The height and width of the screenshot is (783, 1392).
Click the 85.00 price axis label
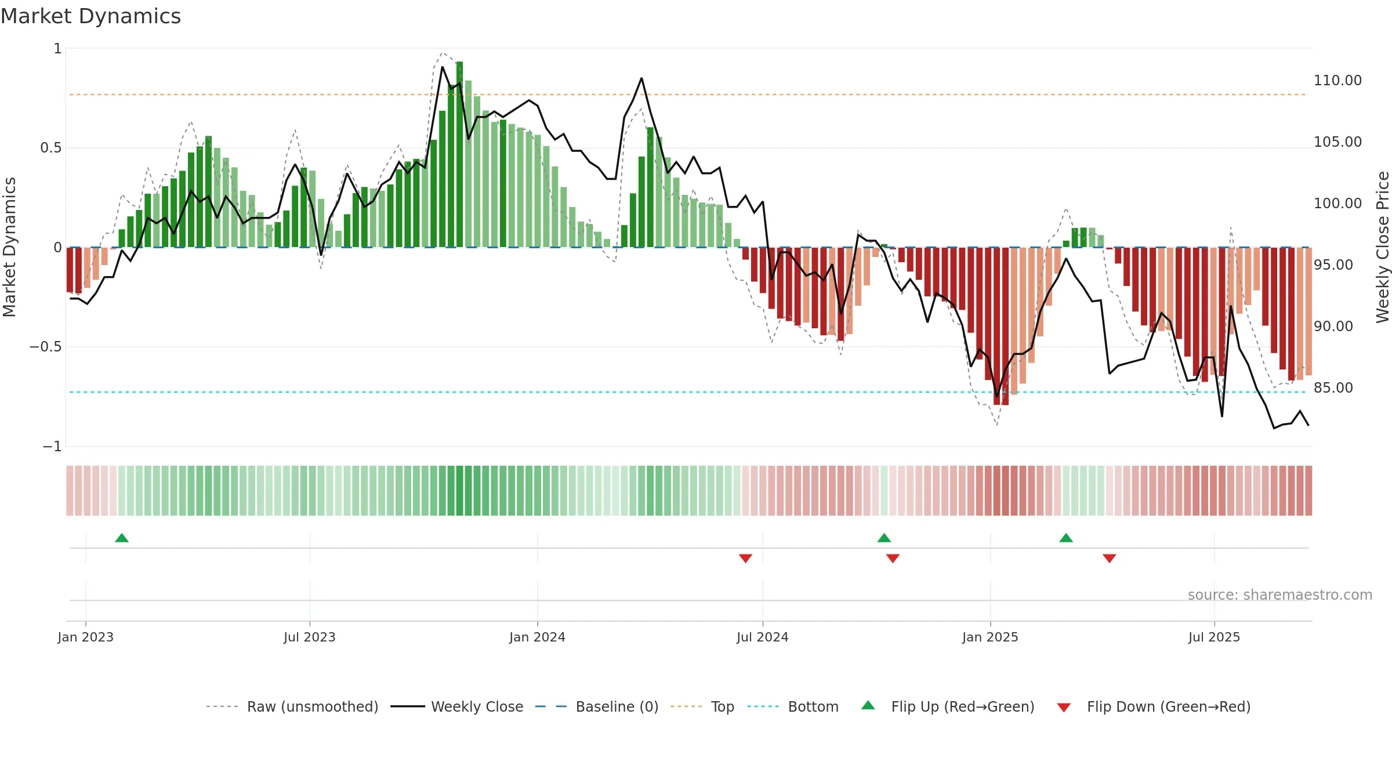[1333, 388]
